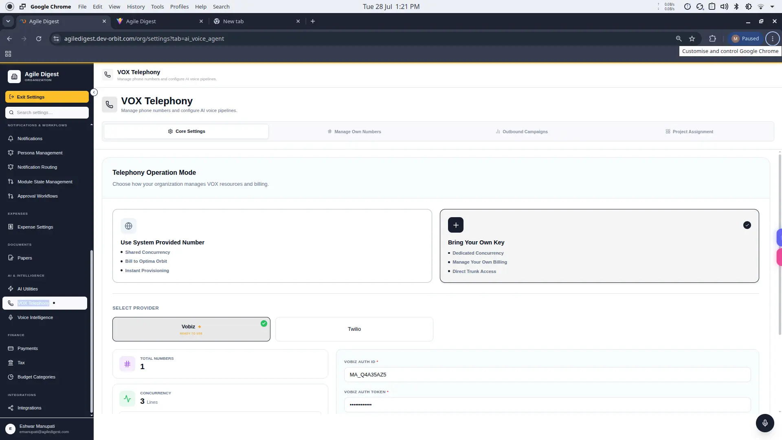Bookmark this page with the star icon

692,39
